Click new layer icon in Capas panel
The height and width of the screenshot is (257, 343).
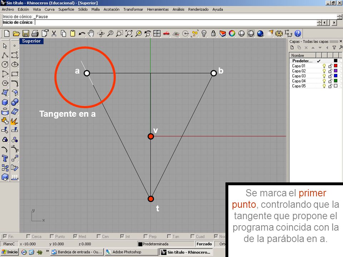tap(292, 47)
